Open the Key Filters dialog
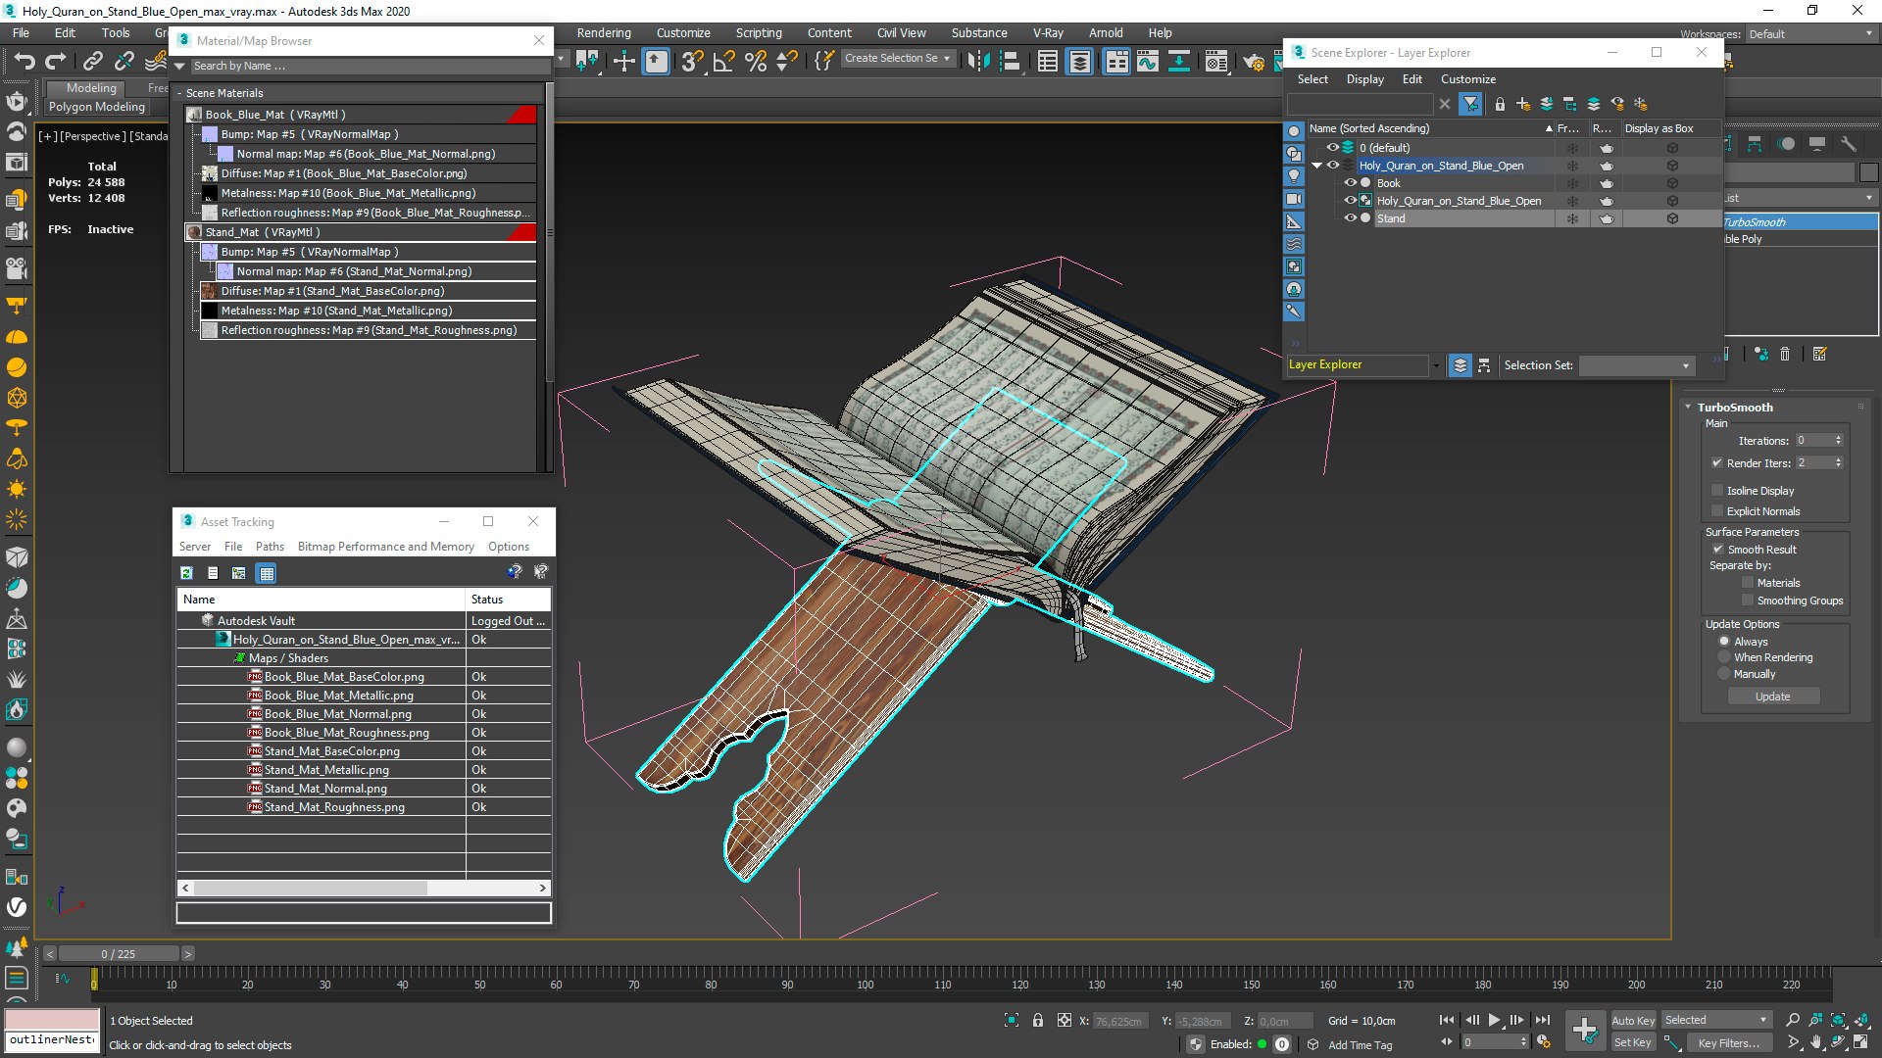1882x1058 pixels. (x=1728, y=1043)
